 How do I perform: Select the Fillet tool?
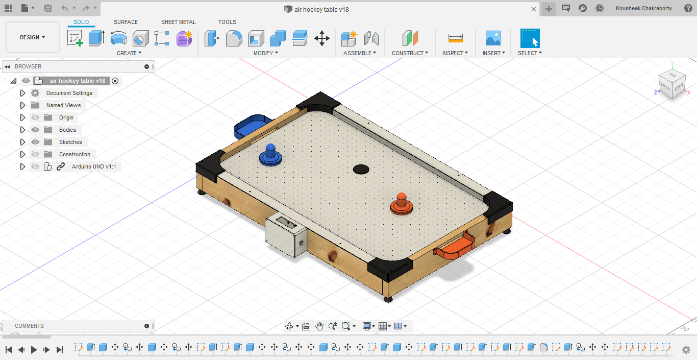(x=234, y=38)
